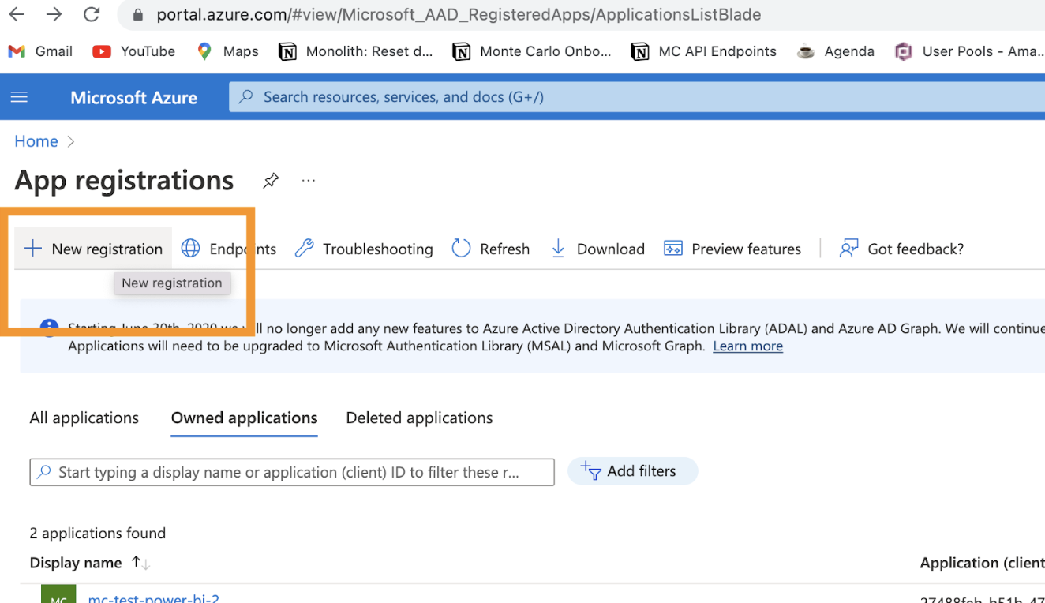Click the address bar padlock icon
This screenshot has width=1045, height=603.
click(x=139, y=15)
